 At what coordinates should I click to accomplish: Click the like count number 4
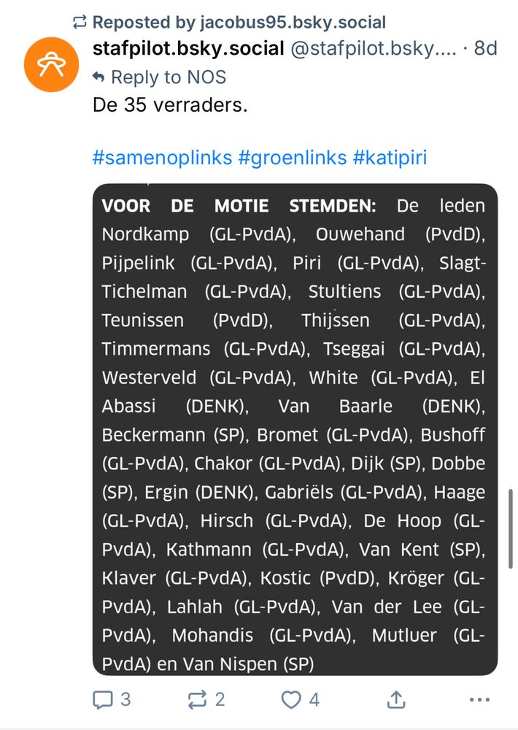point(314,700)
